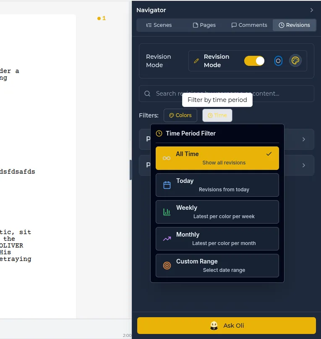The height and width of the screenshot is (339, 321).
Task: Click the clock icon in Time Period Filter header
Action: (x=159, y=133)
